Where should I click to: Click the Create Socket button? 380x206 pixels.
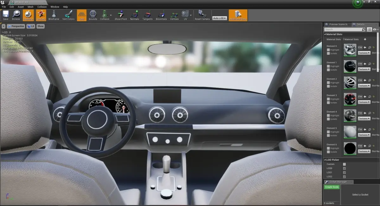click(x=332, y=187)
